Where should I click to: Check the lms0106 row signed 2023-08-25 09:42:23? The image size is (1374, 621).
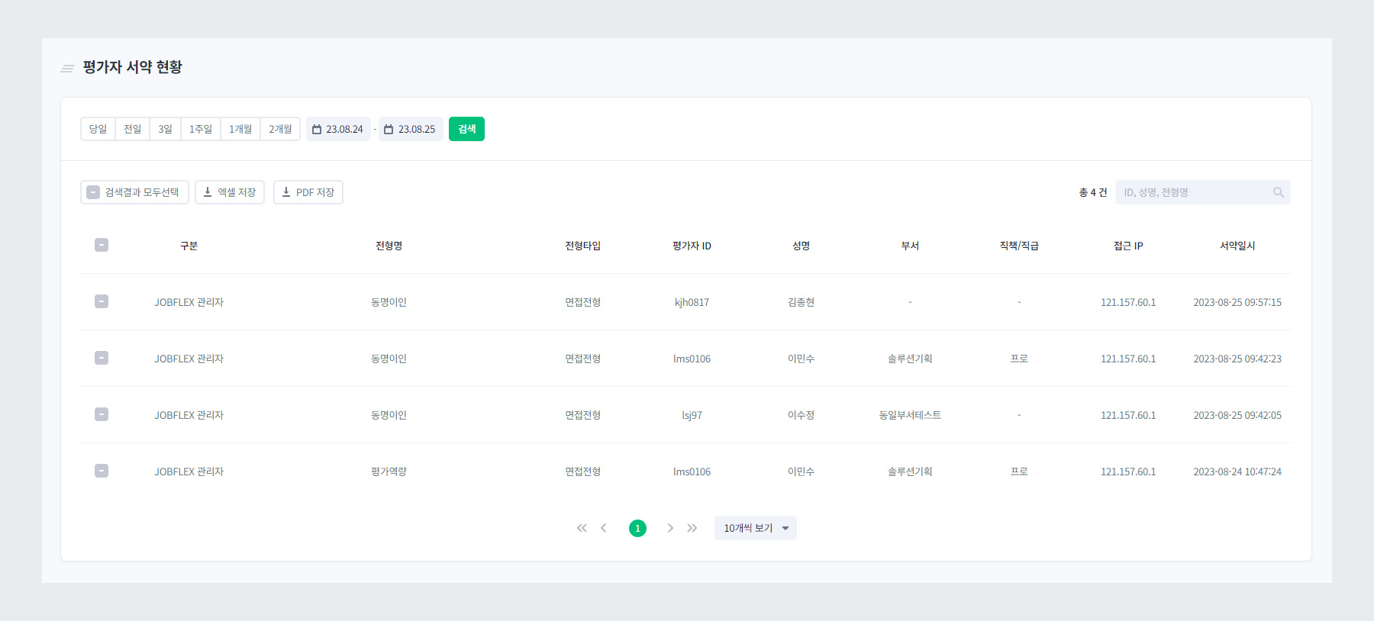(x=102, y=358)
